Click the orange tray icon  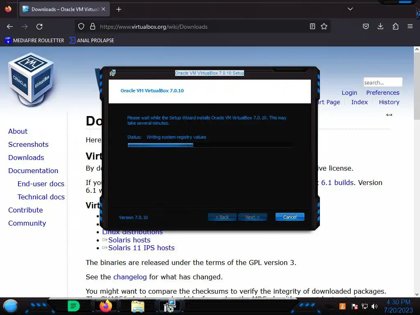[342, 306]
